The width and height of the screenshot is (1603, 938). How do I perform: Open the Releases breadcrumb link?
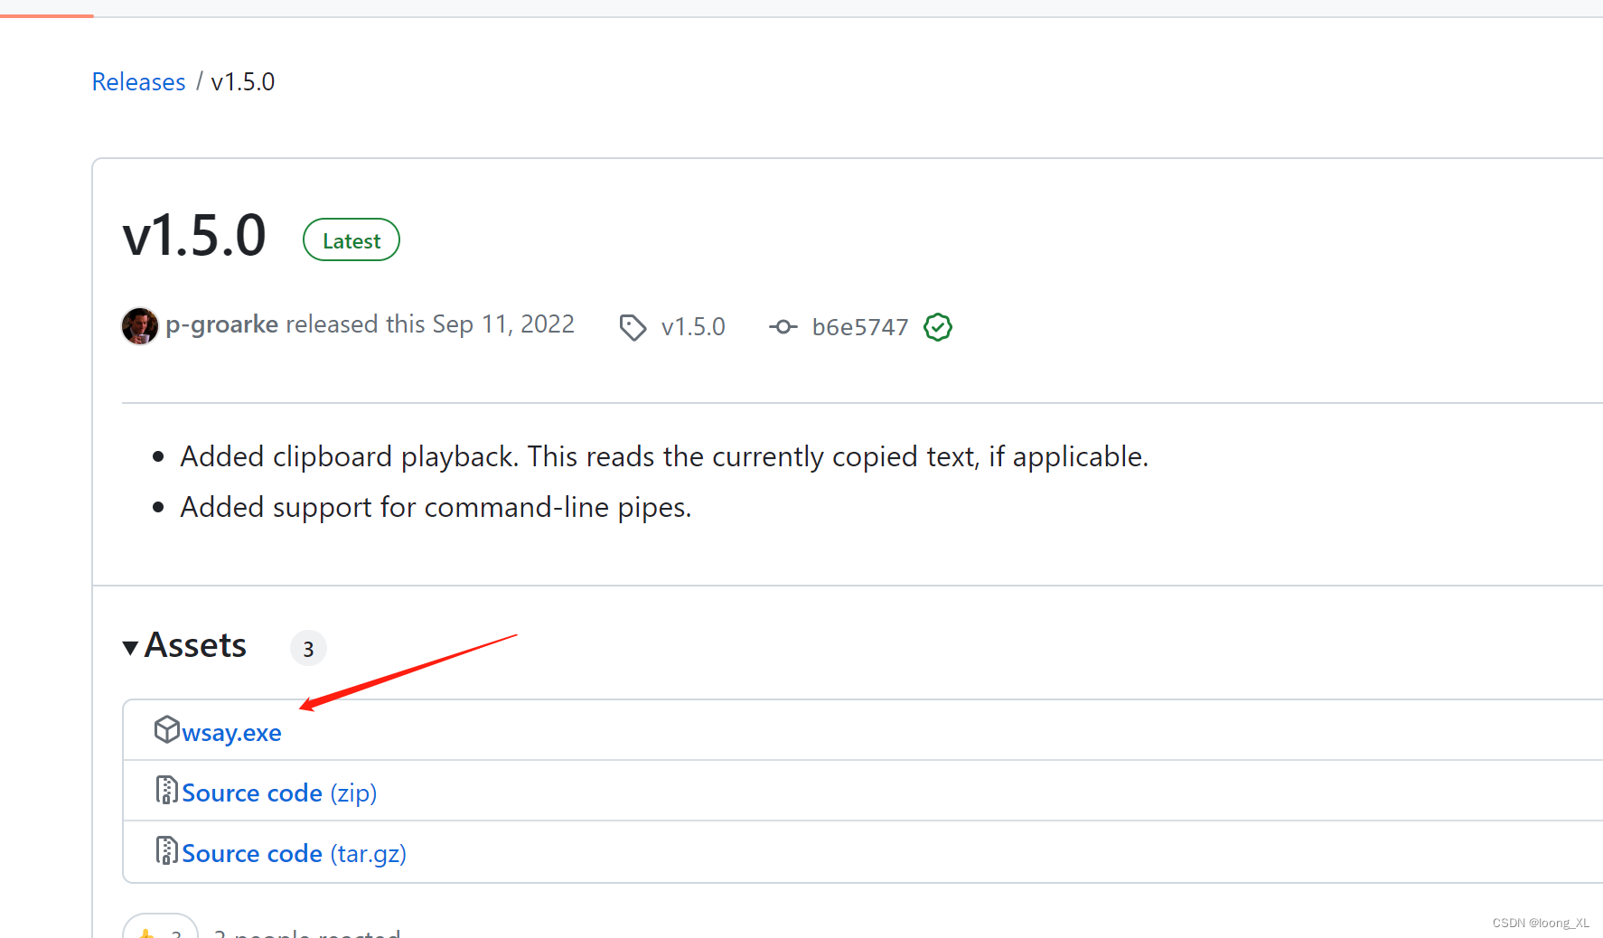point(138,82)
